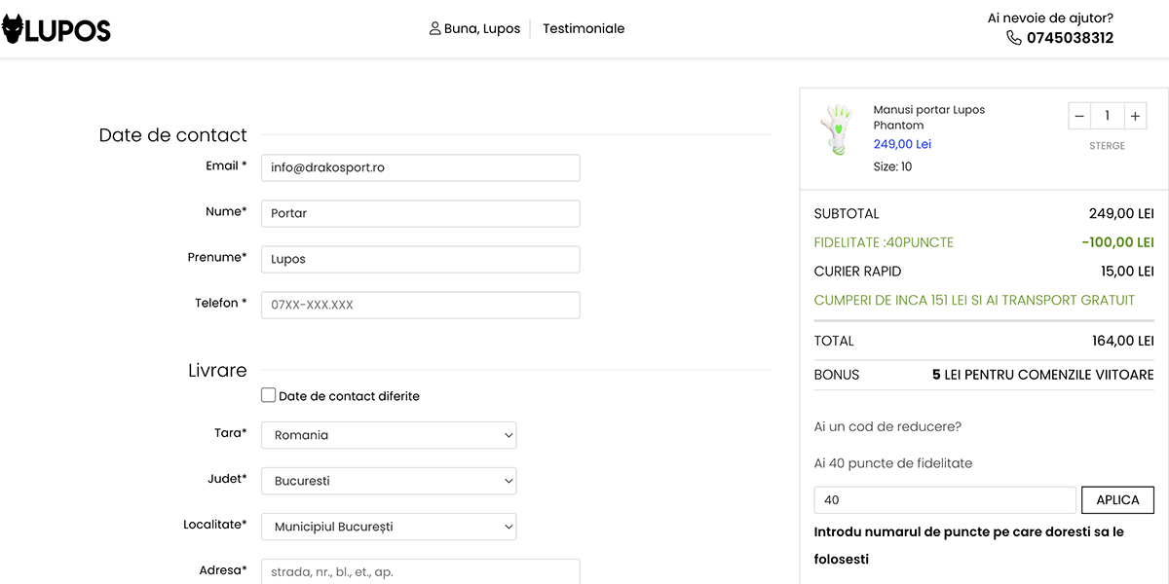This screenshot has width=1169, height=584.
Task: Open 'Buna, Lupos' account menu
Action: tap(482, 28)
